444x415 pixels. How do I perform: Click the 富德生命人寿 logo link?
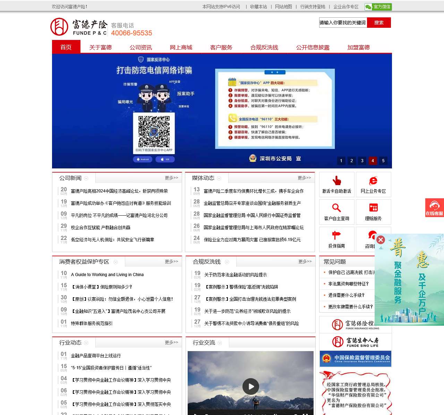click(356, 342)
